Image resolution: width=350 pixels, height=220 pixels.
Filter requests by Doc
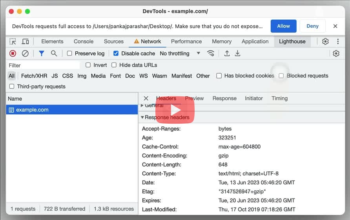[x=130, y=76]
